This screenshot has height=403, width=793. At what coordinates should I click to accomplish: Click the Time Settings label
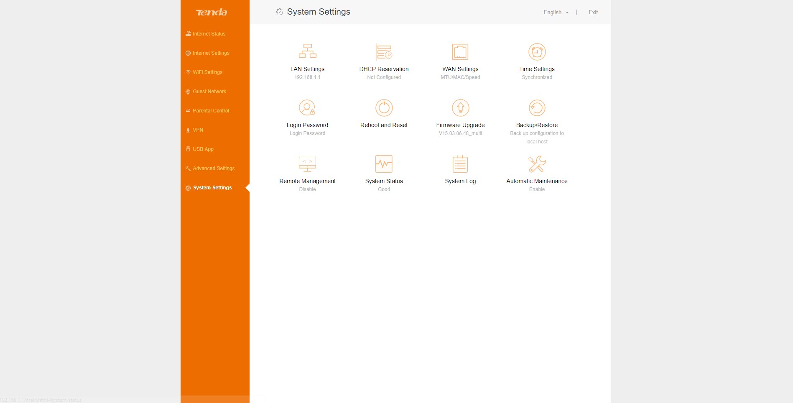[x=537, y=69]
